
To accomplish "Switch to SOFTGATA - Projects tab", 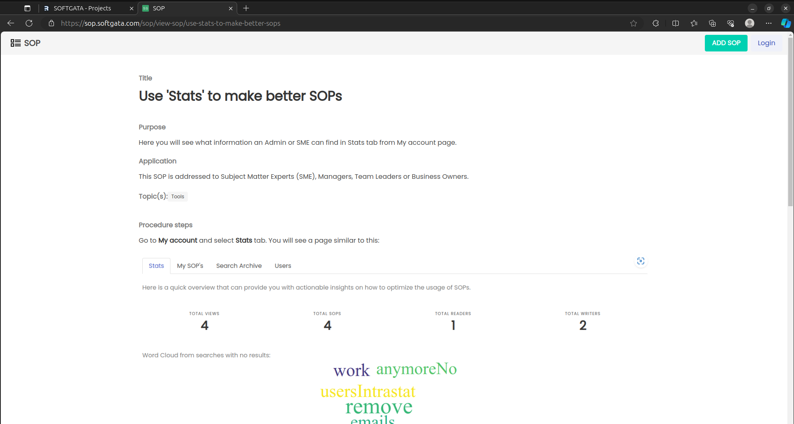I will point(83,8).
